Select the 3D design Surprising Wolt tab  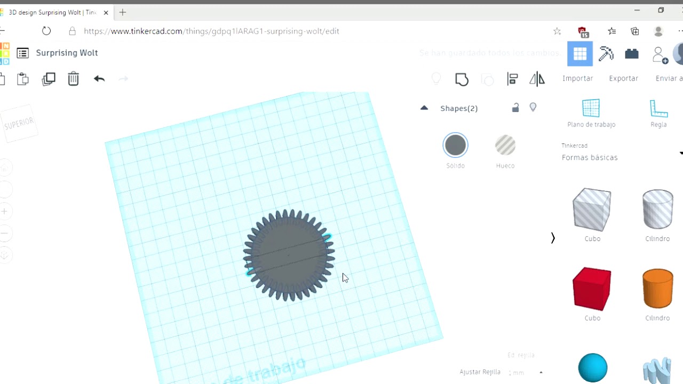(x=53, y=12)
